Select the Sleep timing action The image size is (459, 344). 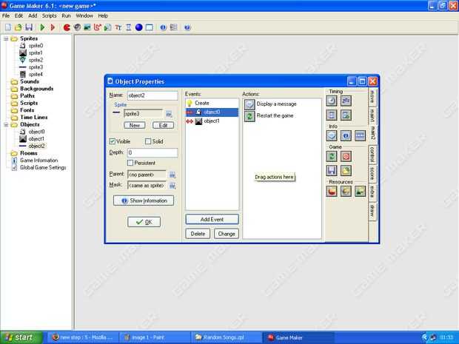[x=346, y=101]
